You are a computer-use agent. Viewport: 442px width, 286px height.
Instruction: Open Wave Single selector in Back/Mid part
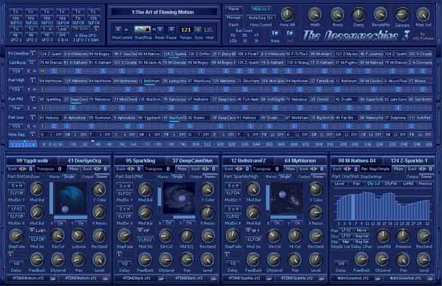point(177,177)
